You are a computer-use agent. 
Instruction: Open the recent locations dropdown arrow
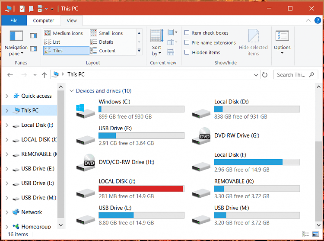35,75
